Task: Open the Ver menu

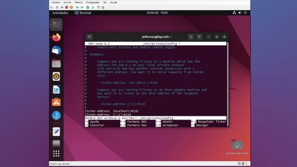Action: click(105, 2)
